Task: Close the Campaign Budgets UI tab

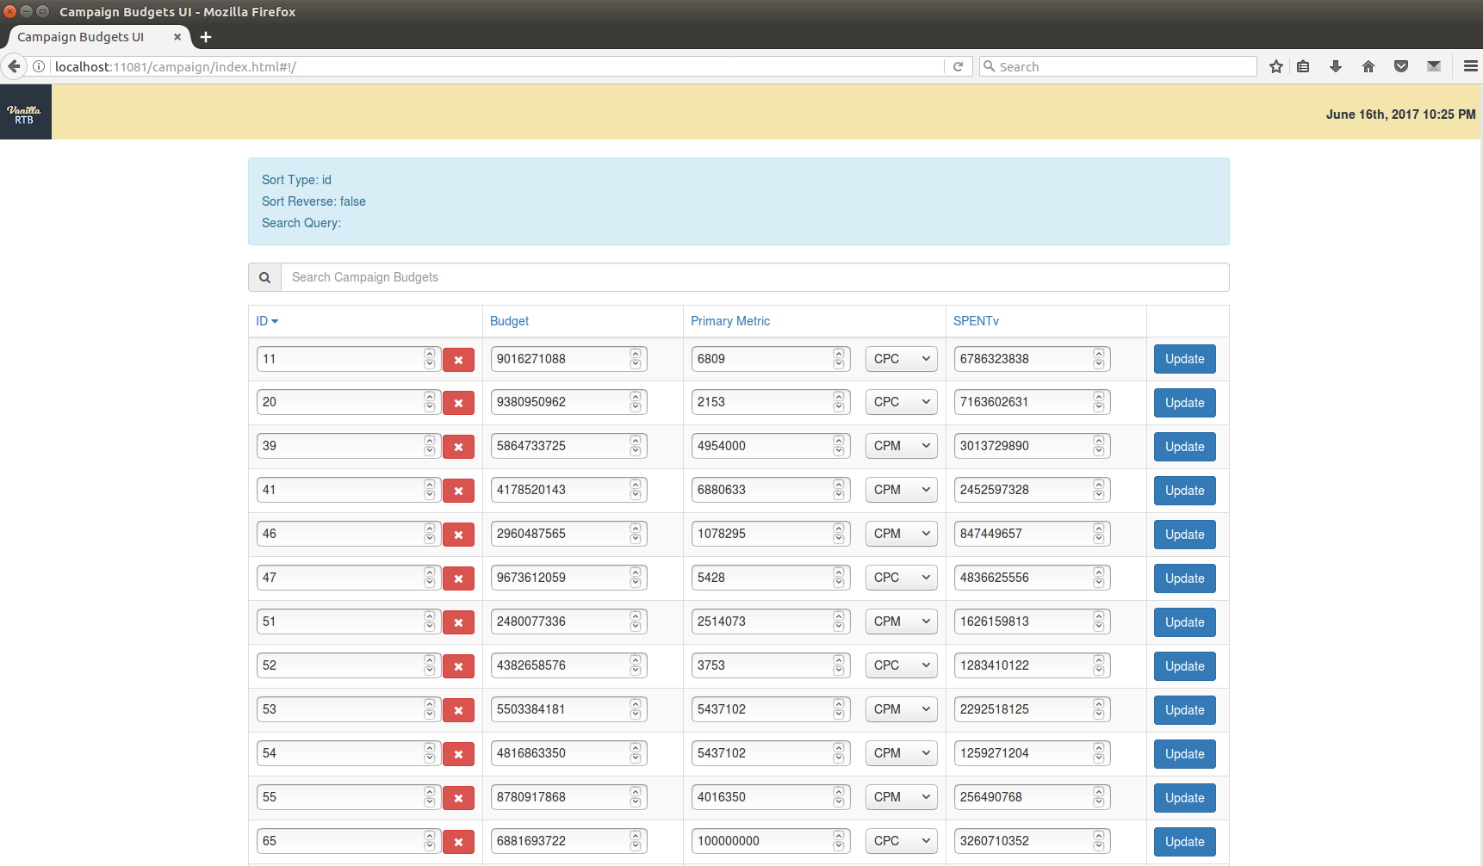Action: (177, 37)
